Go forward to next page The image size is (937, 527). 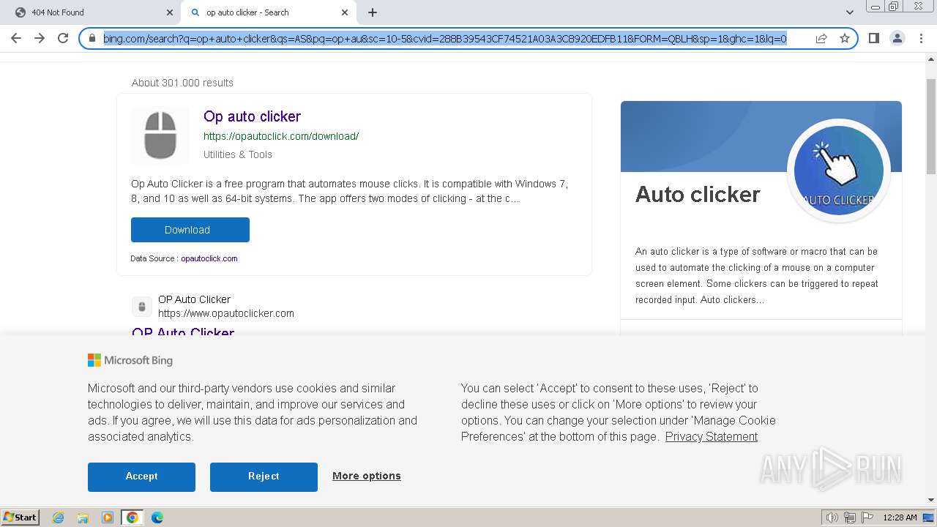(x=40, y=38)
